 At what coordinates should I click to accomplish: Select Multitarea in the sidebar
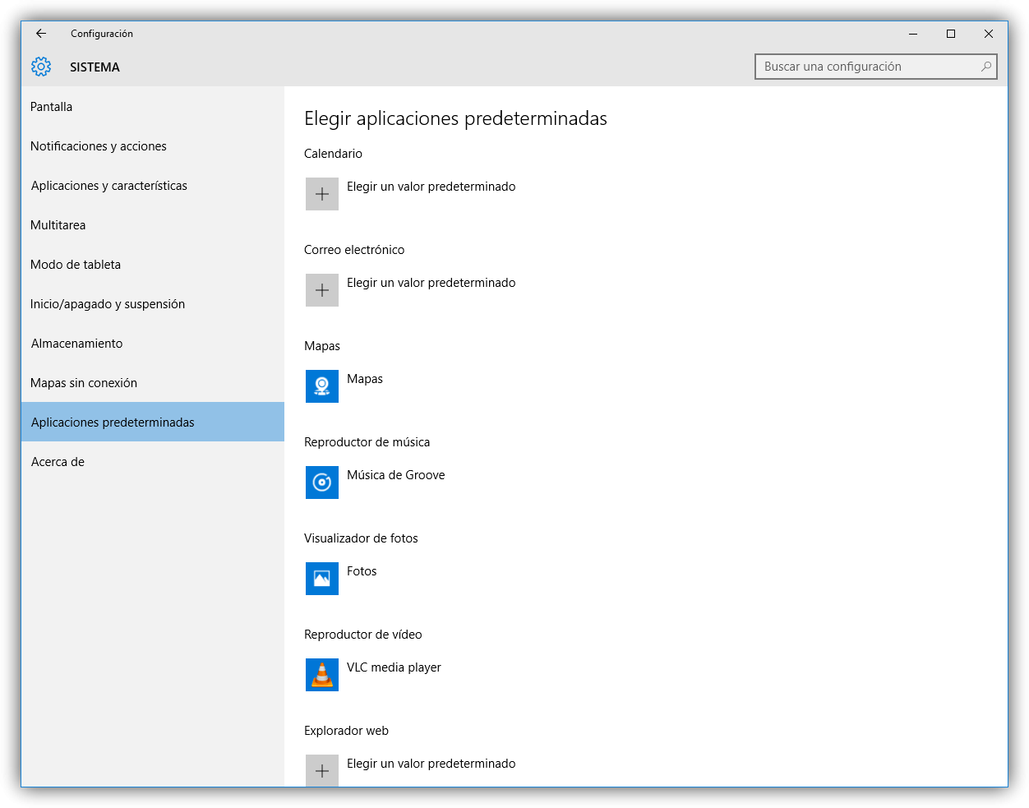tap(153, 225)
